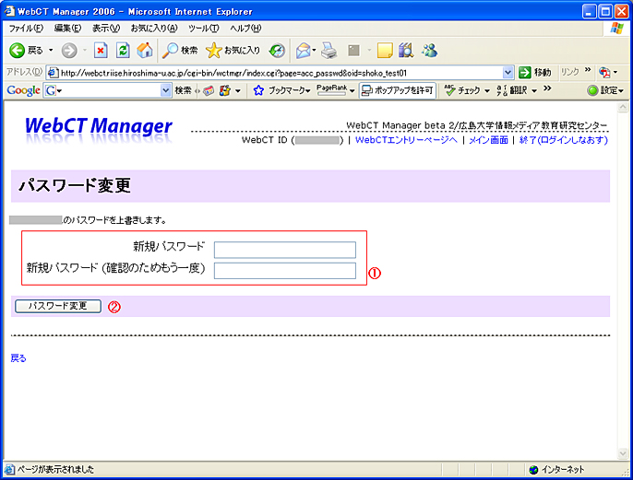The image size is (633, 480).
Task: Click the 終了(ログインしなおす) link
Action: click(564, 140)
